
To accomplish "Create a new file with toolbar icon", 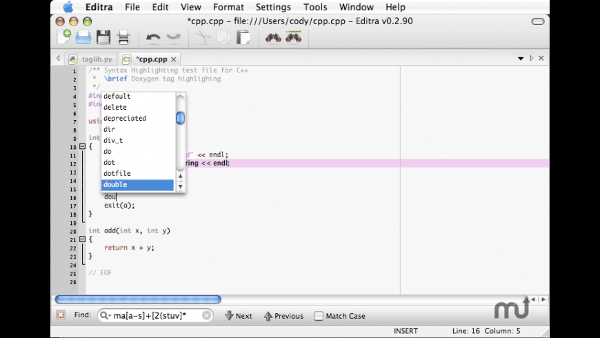I will [x=64, y=37].
